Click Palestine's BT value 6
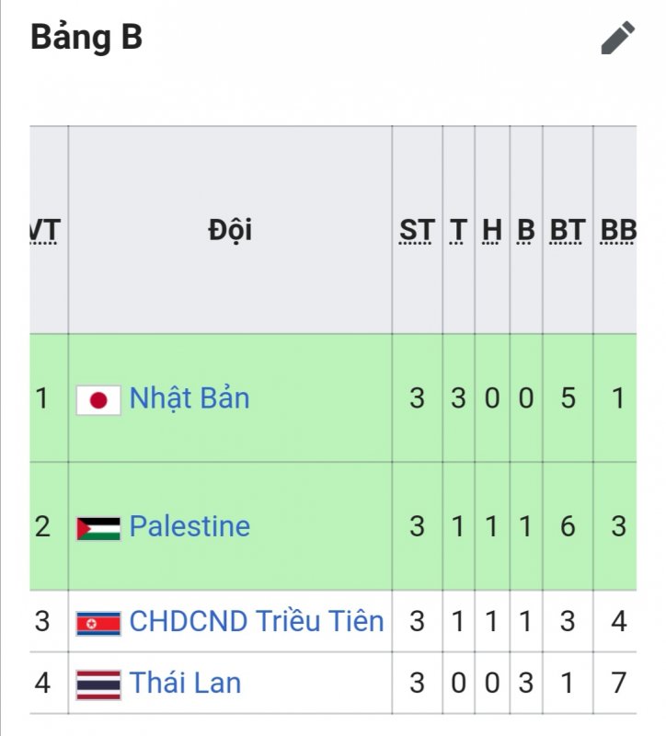The width and height of the screenshot is (666, 736). pyautogui.click(x=568, y=526)
